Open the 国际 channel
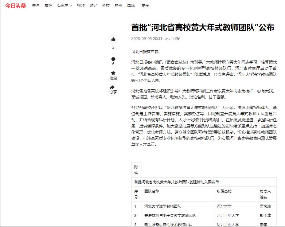This screenshot has width=285, height=227. click(131, 6)
